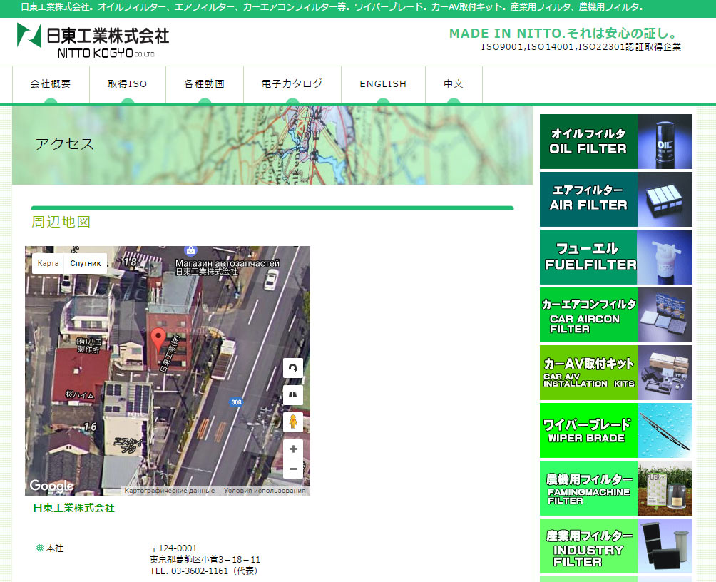The width and height of the screenshot is (716, 582).
Task: Switch to the 中文 version
Action: pyautogui.click(x=454, y=84)
